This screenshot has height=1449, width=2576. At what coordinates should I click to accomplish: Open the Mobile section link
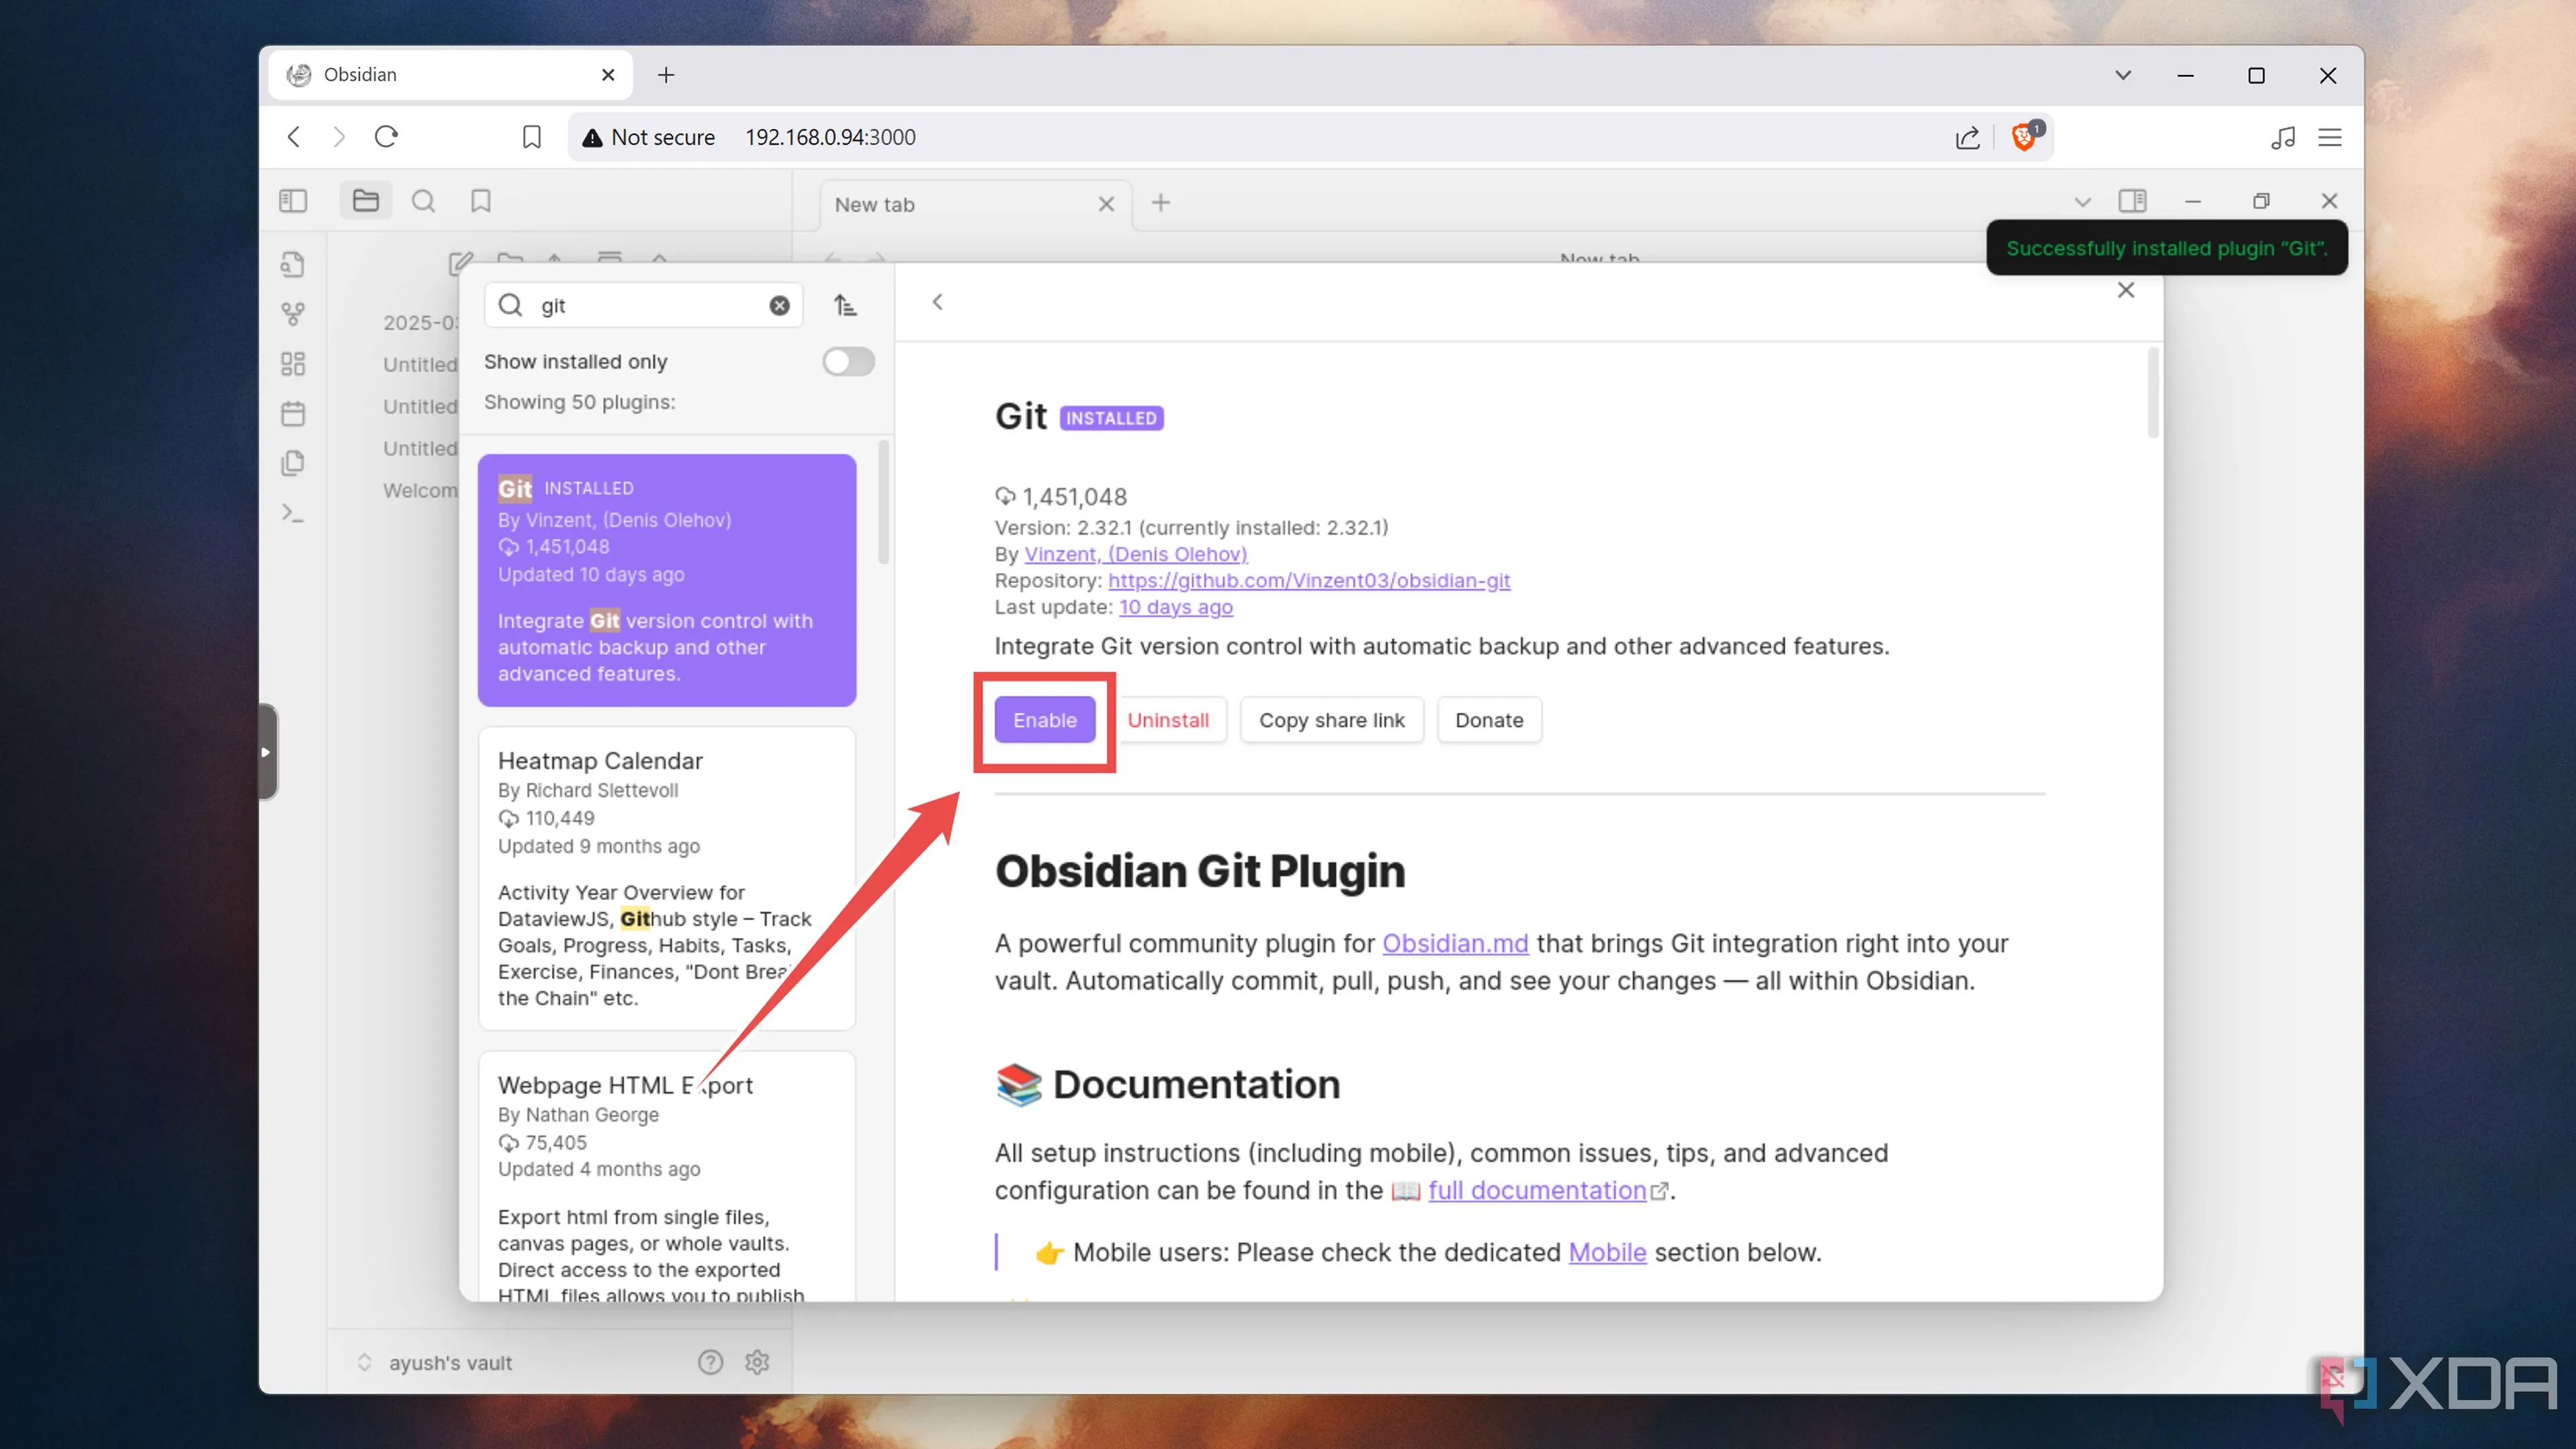(1607, 1252)
